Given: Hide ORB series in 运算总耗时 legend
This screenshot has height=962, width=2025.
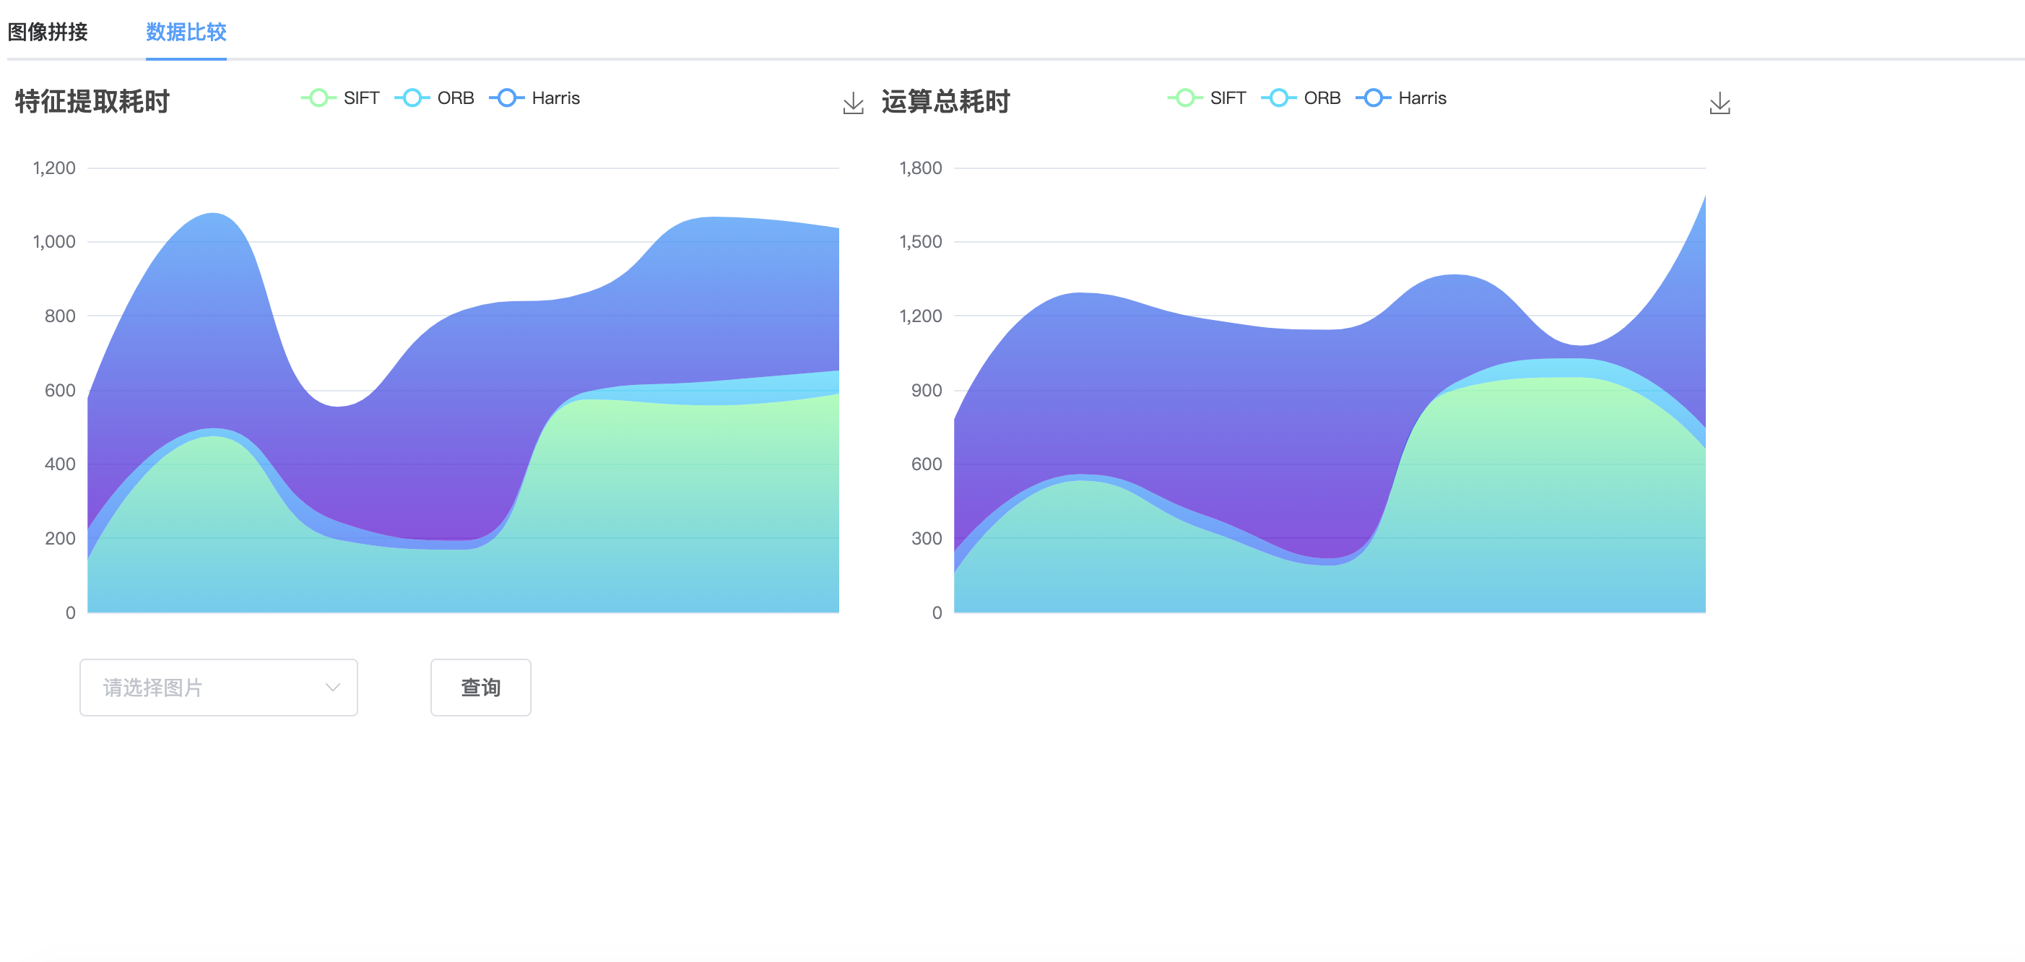Looking at the screenshot, I should [x=1322, y=98].
